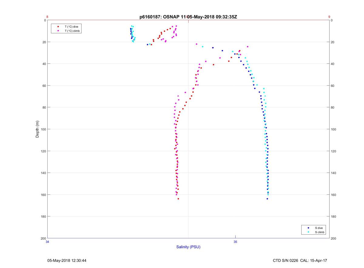Click tick '80' on the right depth axis

333,108
